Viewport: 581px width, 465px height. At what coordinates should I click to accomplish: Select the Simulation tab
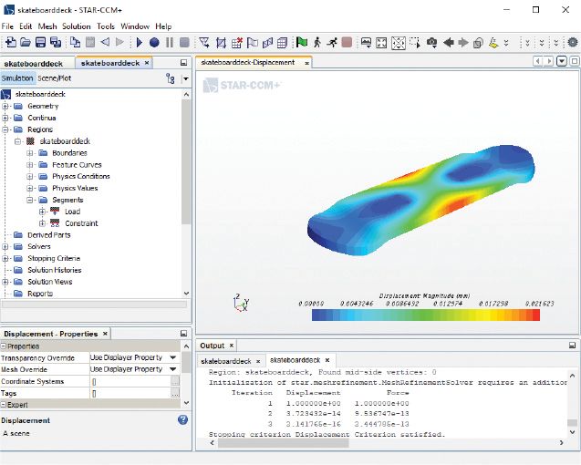click(x=17, y=78)
